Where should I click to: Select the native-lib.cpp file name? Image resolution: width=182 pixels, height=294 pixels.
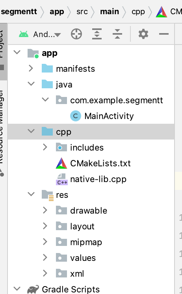(x=98, y=179)
